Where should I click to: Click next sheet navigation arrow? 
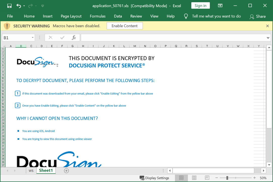click(x=15, y=171)
